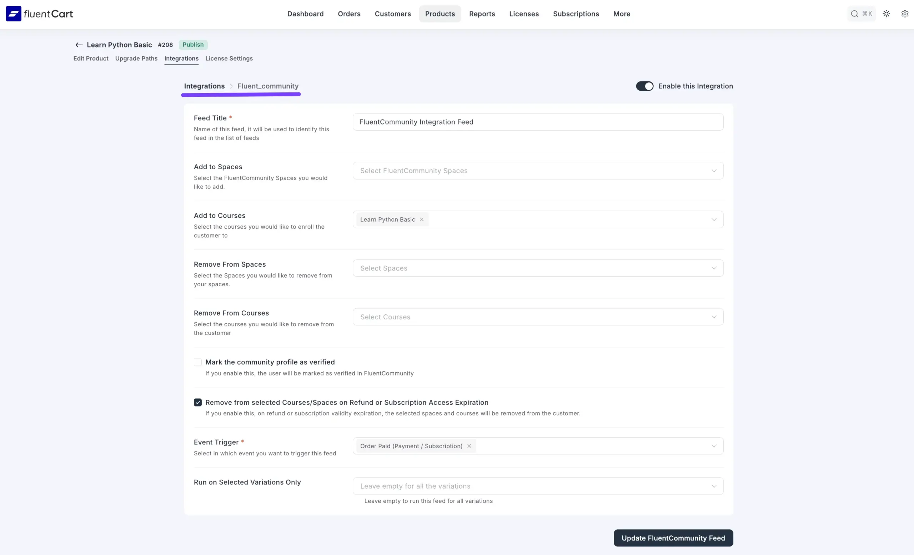The width and height of the screenshot is (914, 555).
Task: Check Mark the community profile as verified
Action: pyautogui.click(x=198, y=362)
